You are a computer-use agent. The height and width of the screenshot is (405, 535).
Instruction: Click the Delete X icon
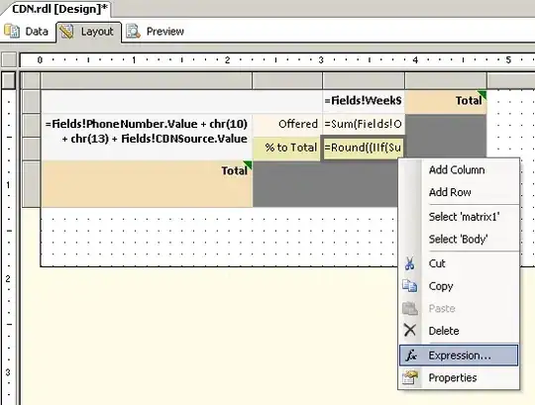tap(410, 330)
